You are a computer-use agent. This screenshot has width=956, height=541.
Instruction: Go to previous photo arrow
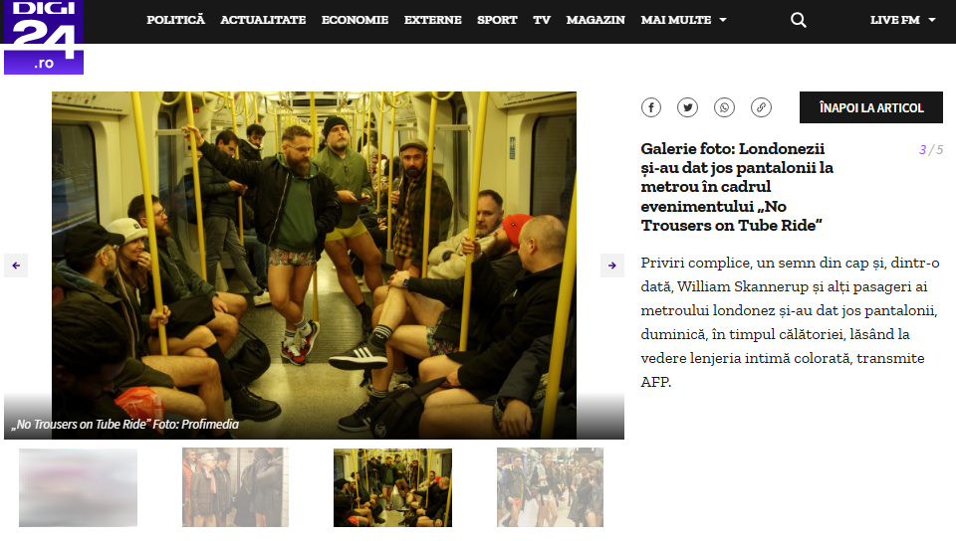[16, 266]
